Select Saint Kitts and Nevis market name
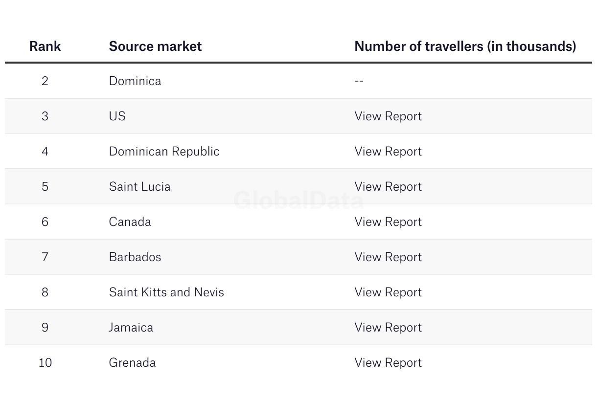The image size is (597, 400). pyautogui.click(x=166, y=292)
